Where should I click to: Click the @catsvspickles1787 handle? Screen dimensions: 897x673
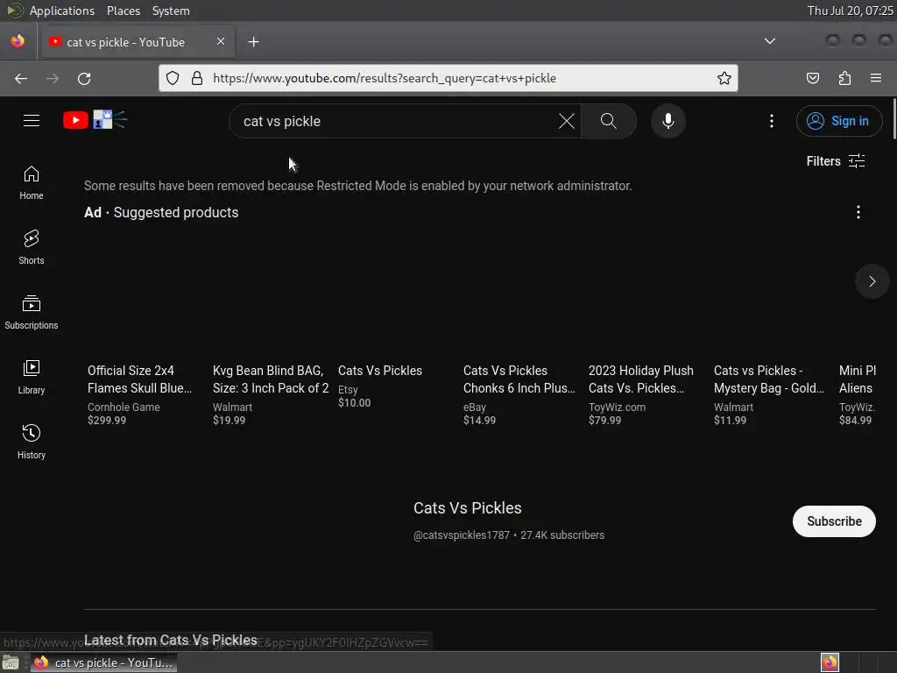point(461,535)
